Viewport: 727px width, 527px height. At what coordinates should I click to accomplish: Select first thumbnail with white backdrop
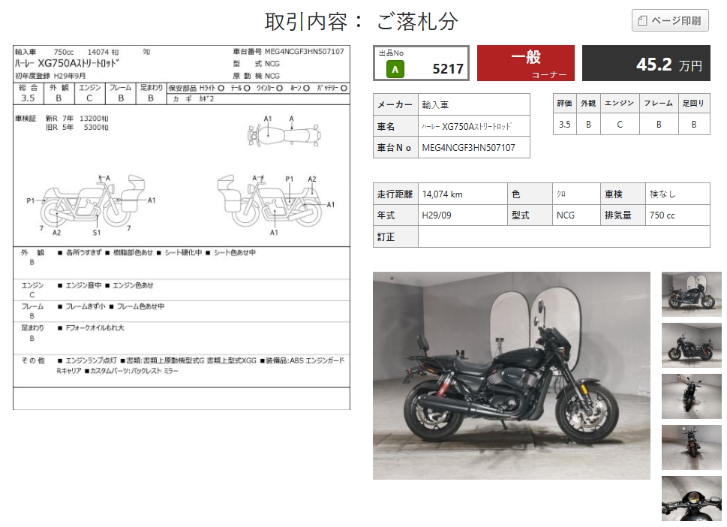691,294
